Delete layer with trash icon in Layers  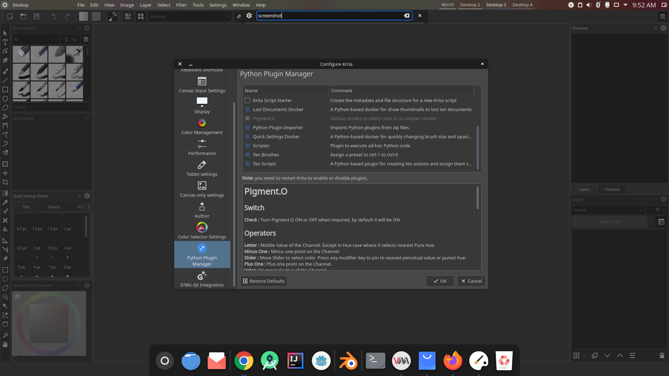[662, 355]
